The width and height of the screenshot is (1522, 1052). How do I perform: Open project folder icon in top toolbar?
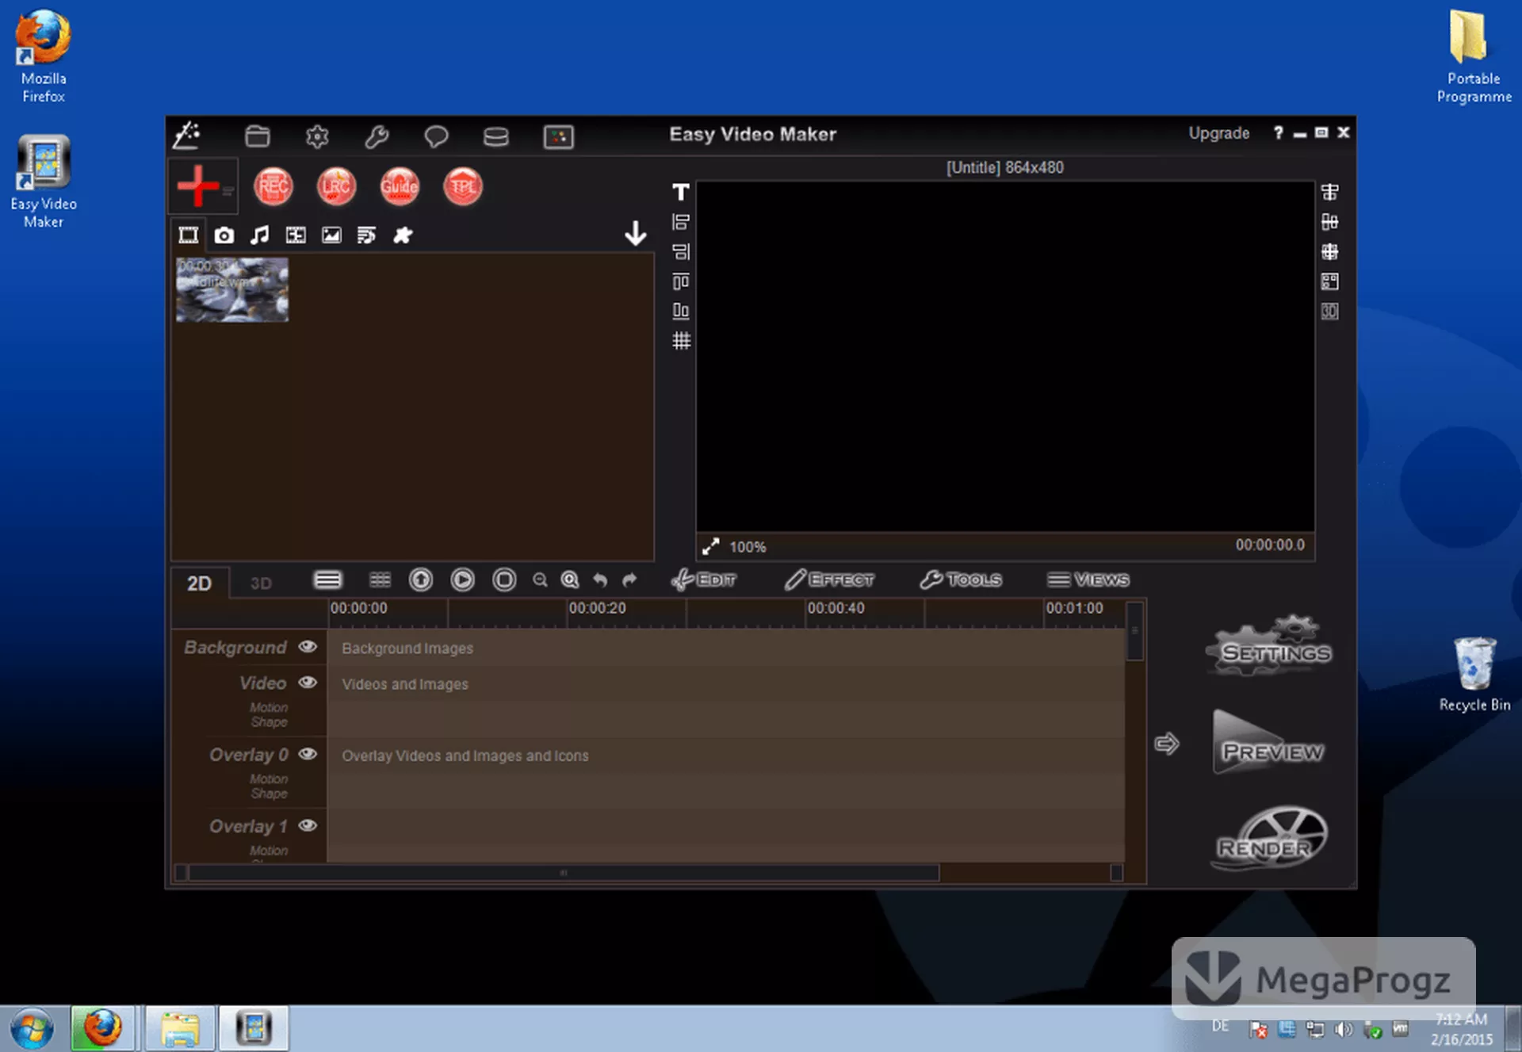(x=257, y=136)
